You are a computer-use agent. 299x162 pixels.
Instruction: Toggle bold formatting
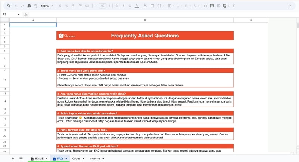117,6
